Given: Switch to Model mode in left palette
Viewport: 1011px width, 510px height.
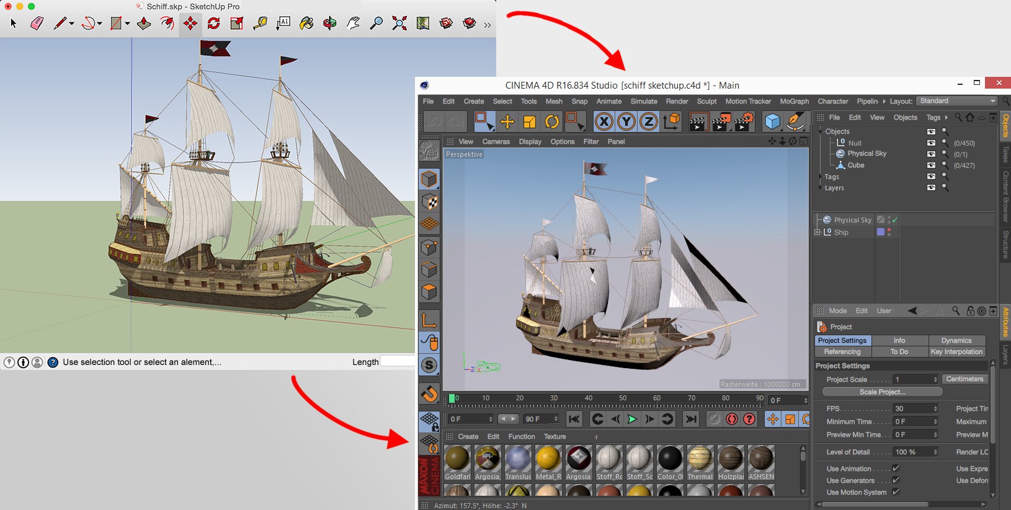Looking at the screenshot, I should [x=429, y=179].
